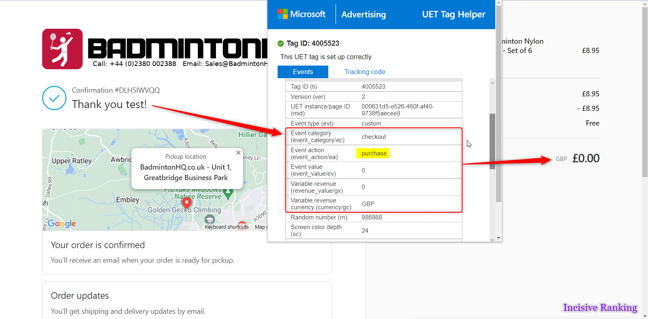Click the Google logo on the map
This screenshot has height=319, width=648.
[x=62, y=223]
